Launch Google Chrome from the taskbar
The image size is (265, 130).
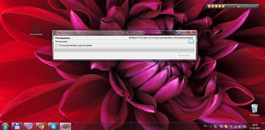coord(41,126)
